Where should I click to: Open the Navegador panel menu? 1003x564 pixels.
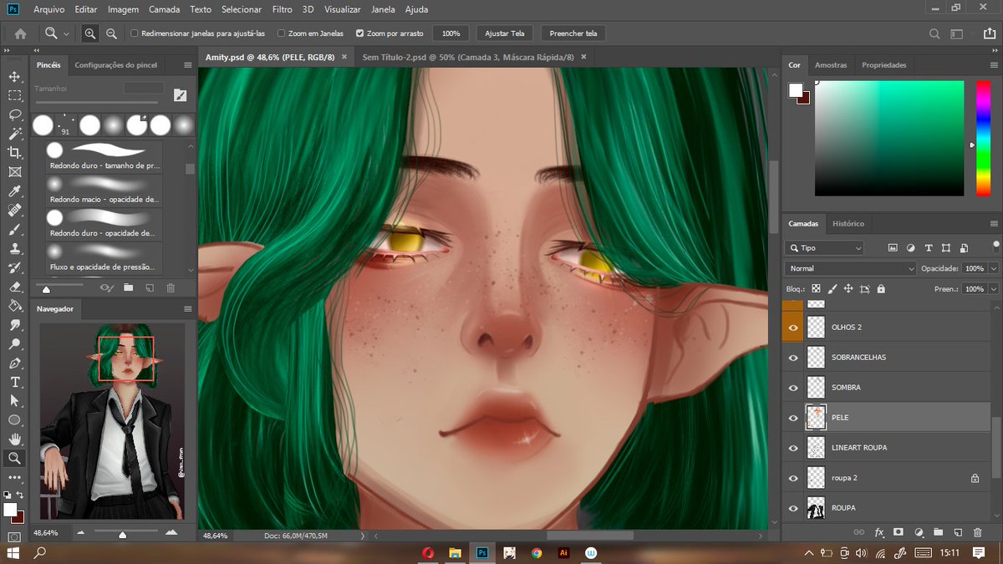(x=187, y=308)
